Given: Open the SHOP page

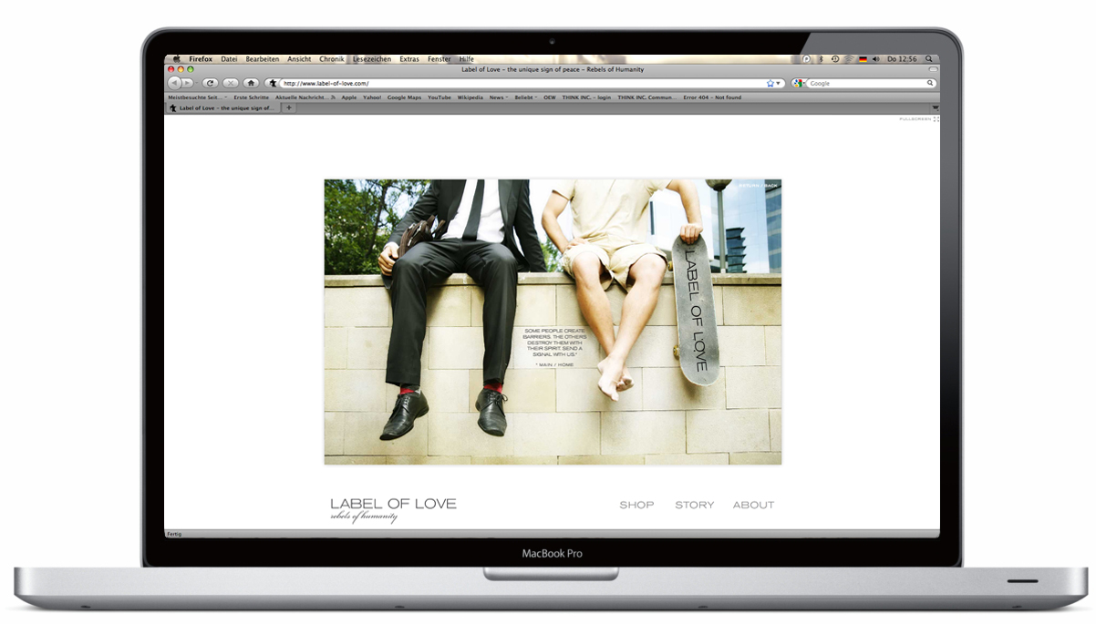Looking at the screenshot, I should 636,505.
